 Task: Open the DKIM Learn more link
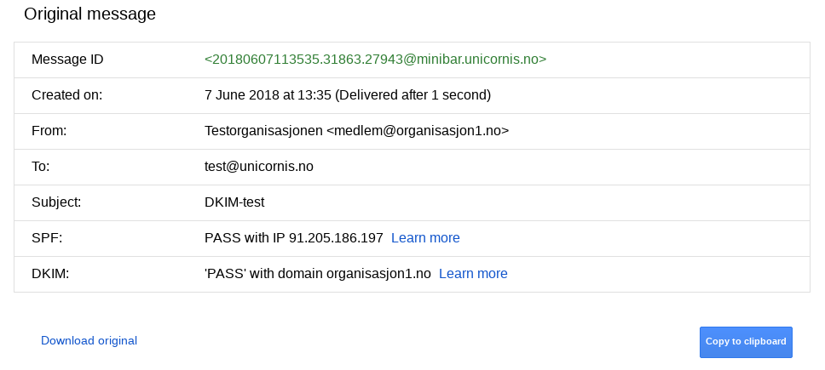pos(473,273)
